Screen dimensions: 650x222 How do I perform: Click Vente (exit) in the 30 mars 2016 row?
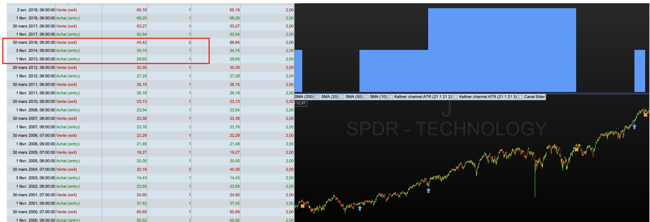click(67, 42)
